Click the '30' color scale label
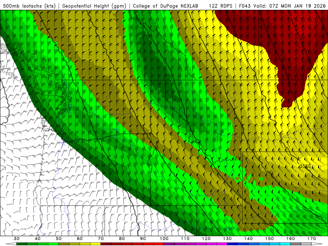The width and height of the screenshot is (328, 246). [16, 239]
